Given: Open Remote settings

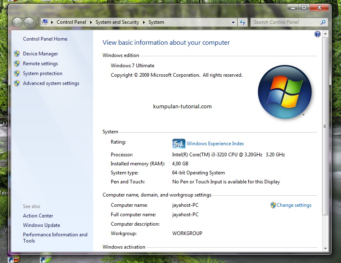Looking at the screenshot, I should tap(41, 64).
